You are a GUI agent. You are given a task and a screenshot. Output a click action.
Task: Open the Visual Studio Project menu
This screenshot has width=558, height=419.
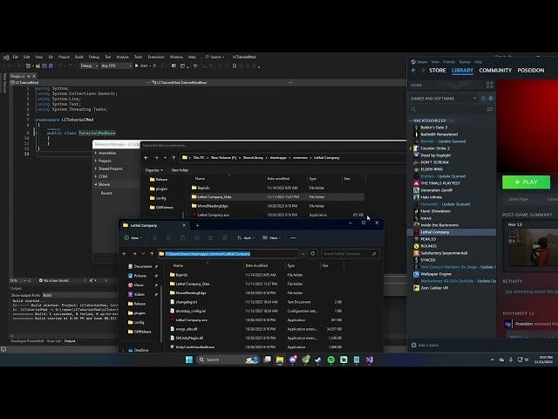point(64,57)
